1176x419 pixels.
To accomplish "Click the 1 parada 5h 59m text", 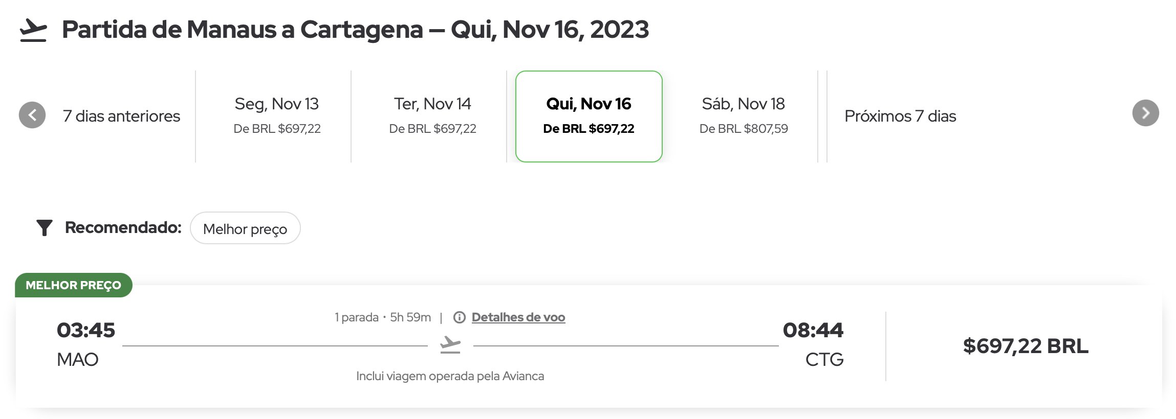I will [383, 317].
